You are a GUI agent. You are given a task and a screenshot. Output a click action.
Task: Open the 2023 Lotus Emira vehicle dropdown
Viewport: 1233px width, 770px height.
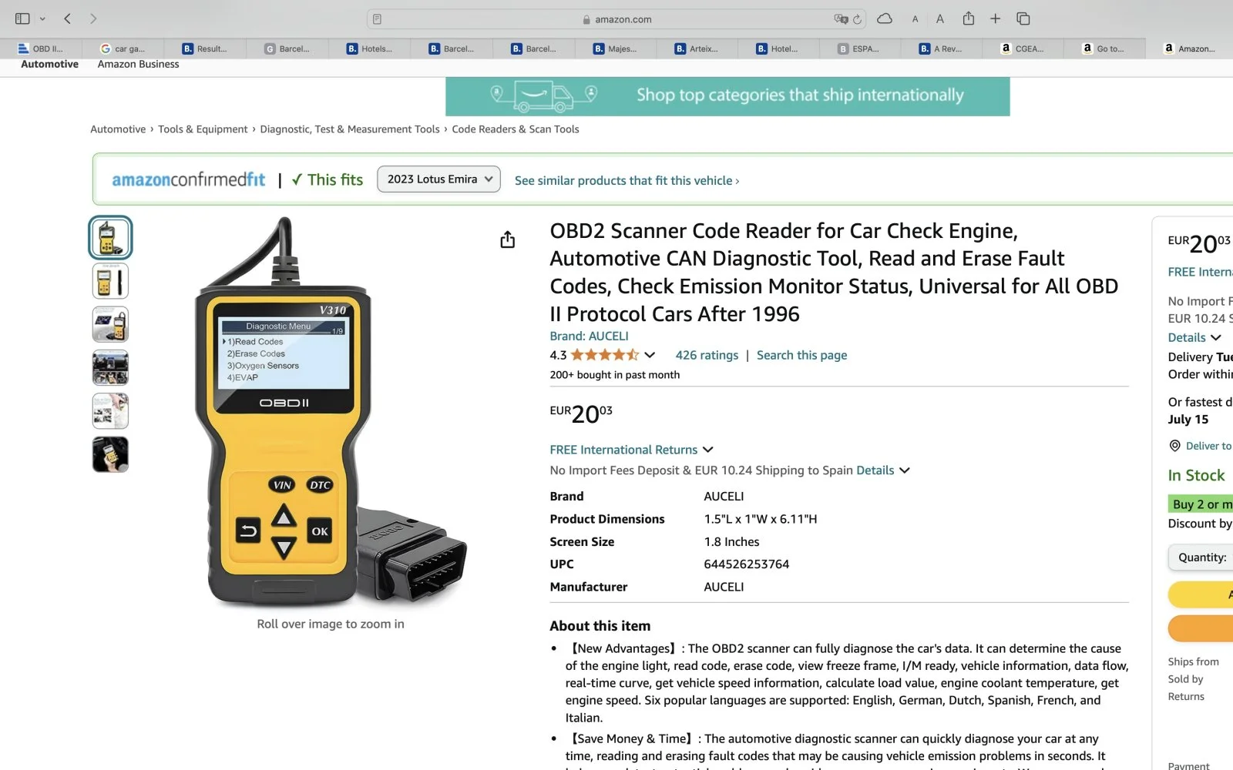pos(438,179)
